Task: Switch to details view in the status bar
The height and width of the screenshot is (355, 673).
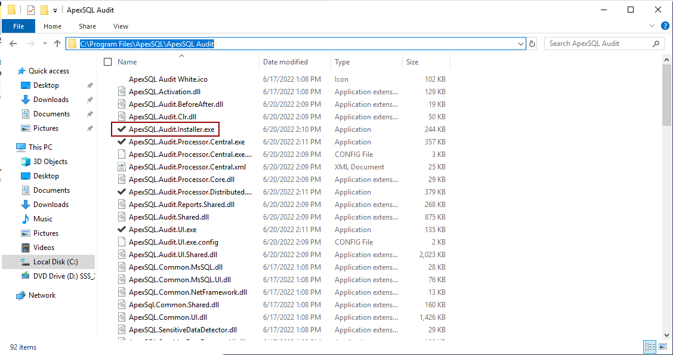Action: point(650,347)
